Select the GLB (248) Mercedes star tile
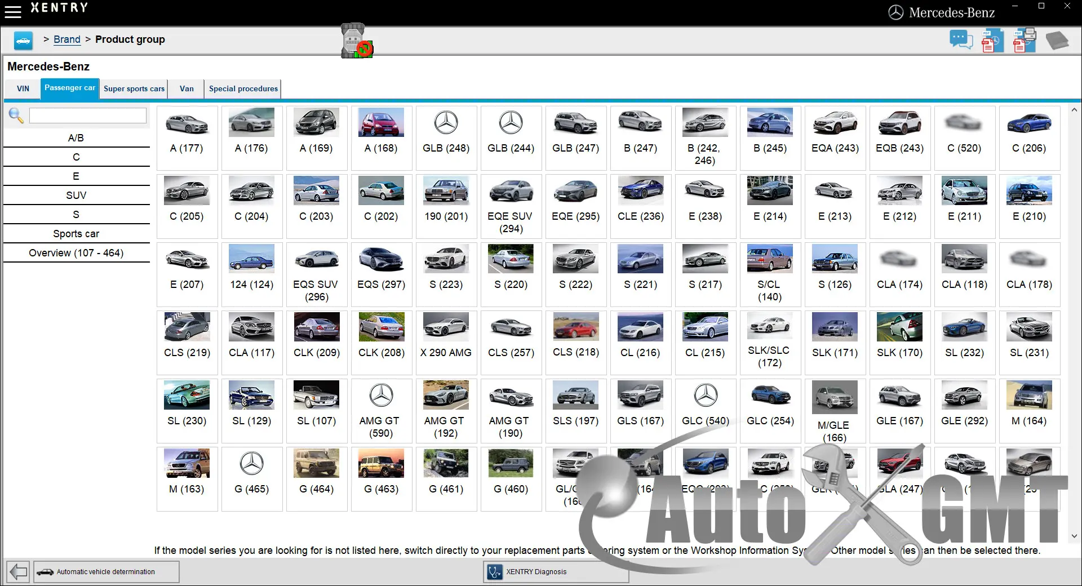 point(446,138)
